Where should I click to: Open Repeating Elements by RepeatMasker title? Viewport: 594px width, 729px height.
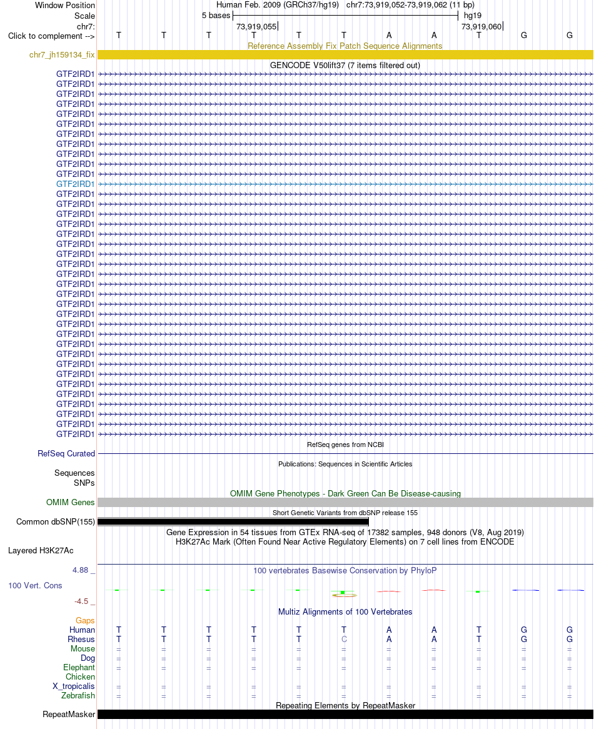point(345,705)
